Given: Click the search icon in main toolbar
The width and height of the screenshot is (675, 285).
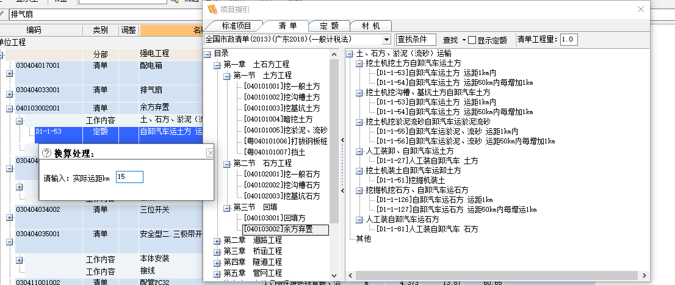Looking at the screenshot, I should [174, 1].
